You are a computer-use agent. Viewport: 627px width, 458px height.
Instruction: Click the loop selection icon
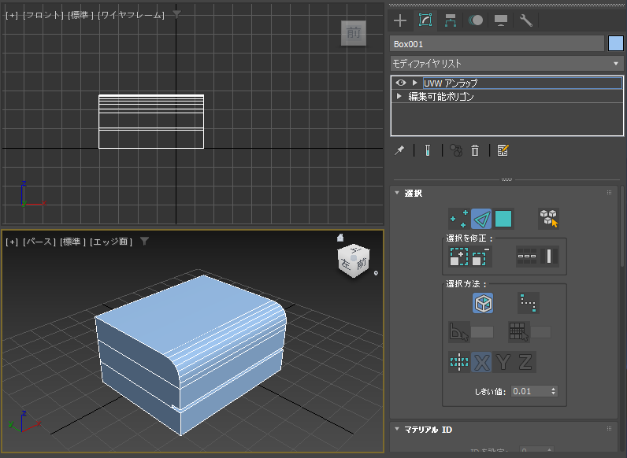tap(527, 257)
